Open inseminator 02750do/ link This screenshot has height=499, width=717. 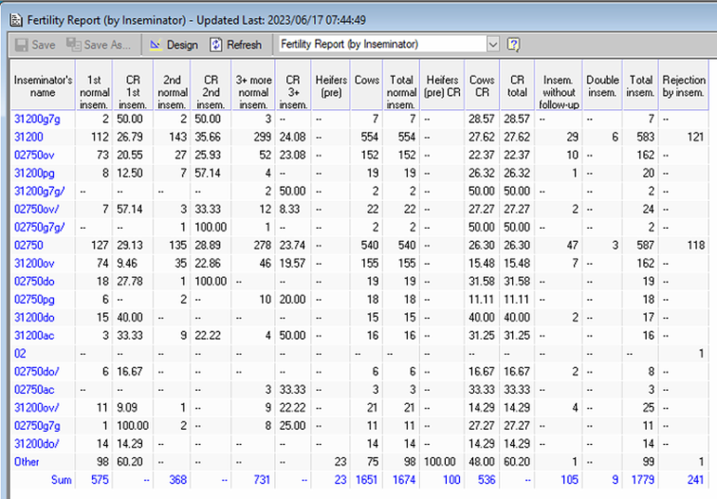(x=37, y=371)
